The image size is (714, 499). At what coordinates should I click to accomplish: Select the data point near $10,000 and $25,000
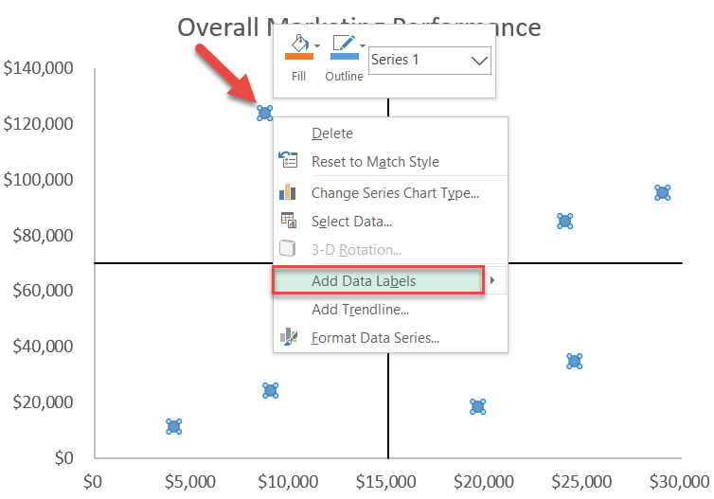(271, 391)
